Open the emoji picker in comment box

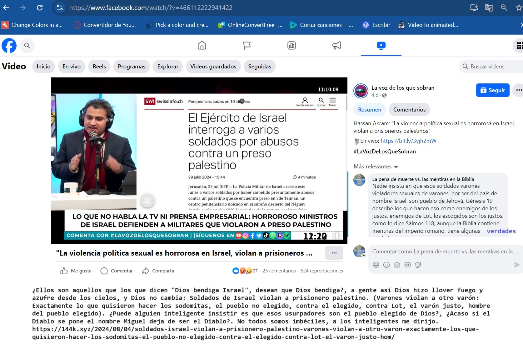coord(386,265)
